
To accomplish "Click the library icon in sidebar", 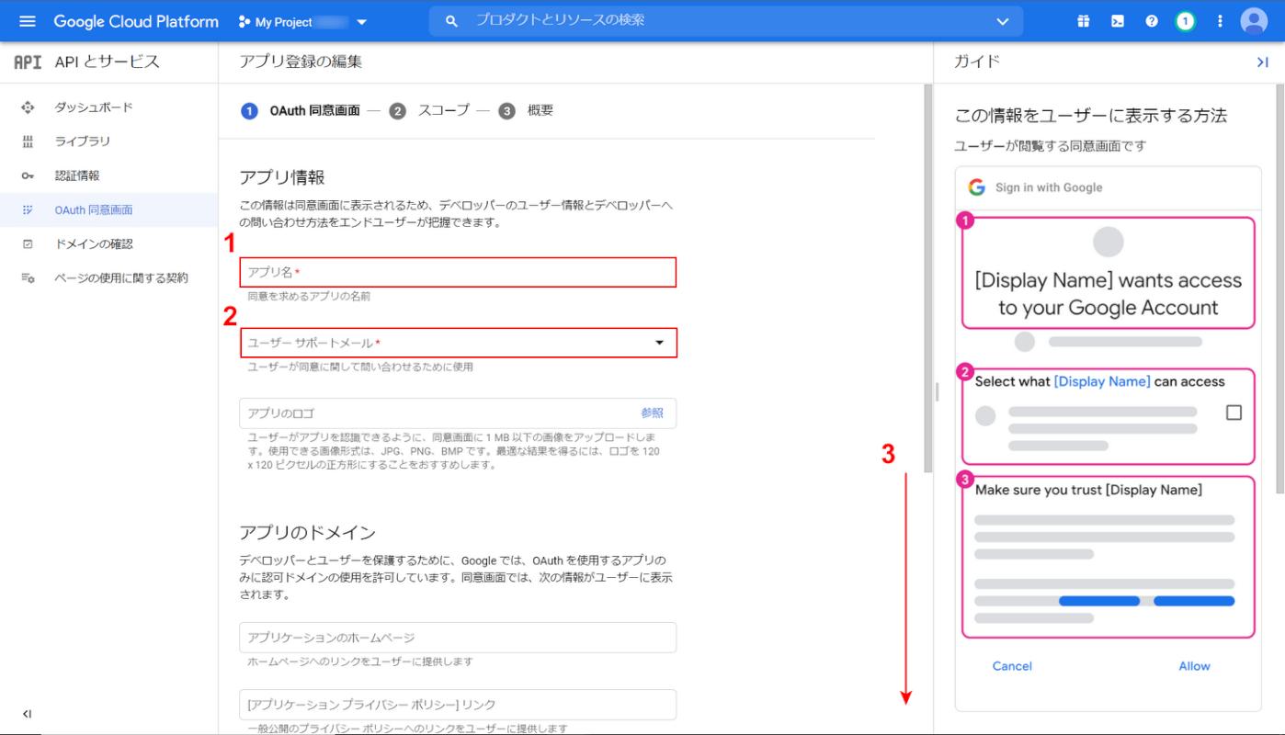I will (28, 141).
